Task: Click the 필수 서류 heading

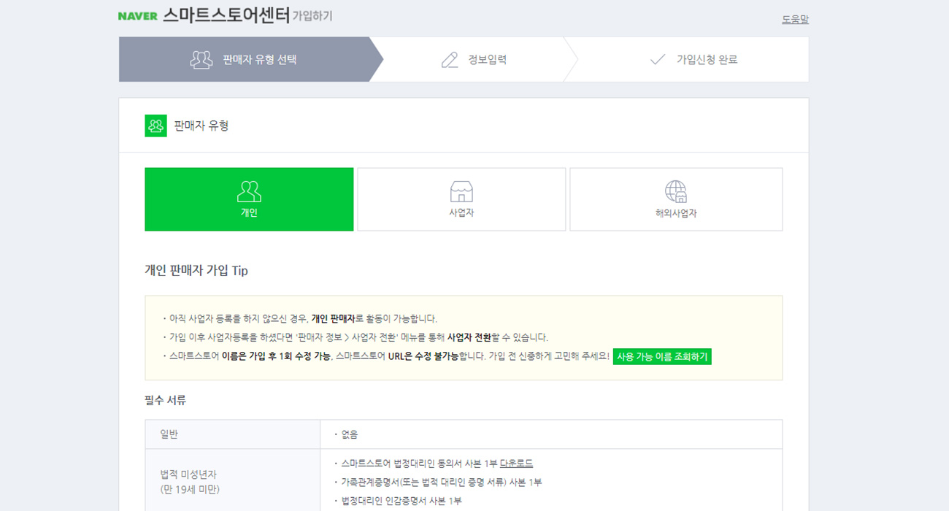Action: 165,400
